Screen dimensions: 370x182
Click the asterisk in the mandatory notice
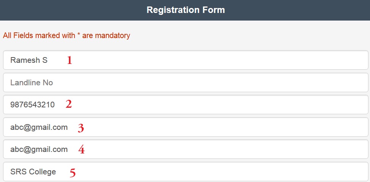click(79, 35)
